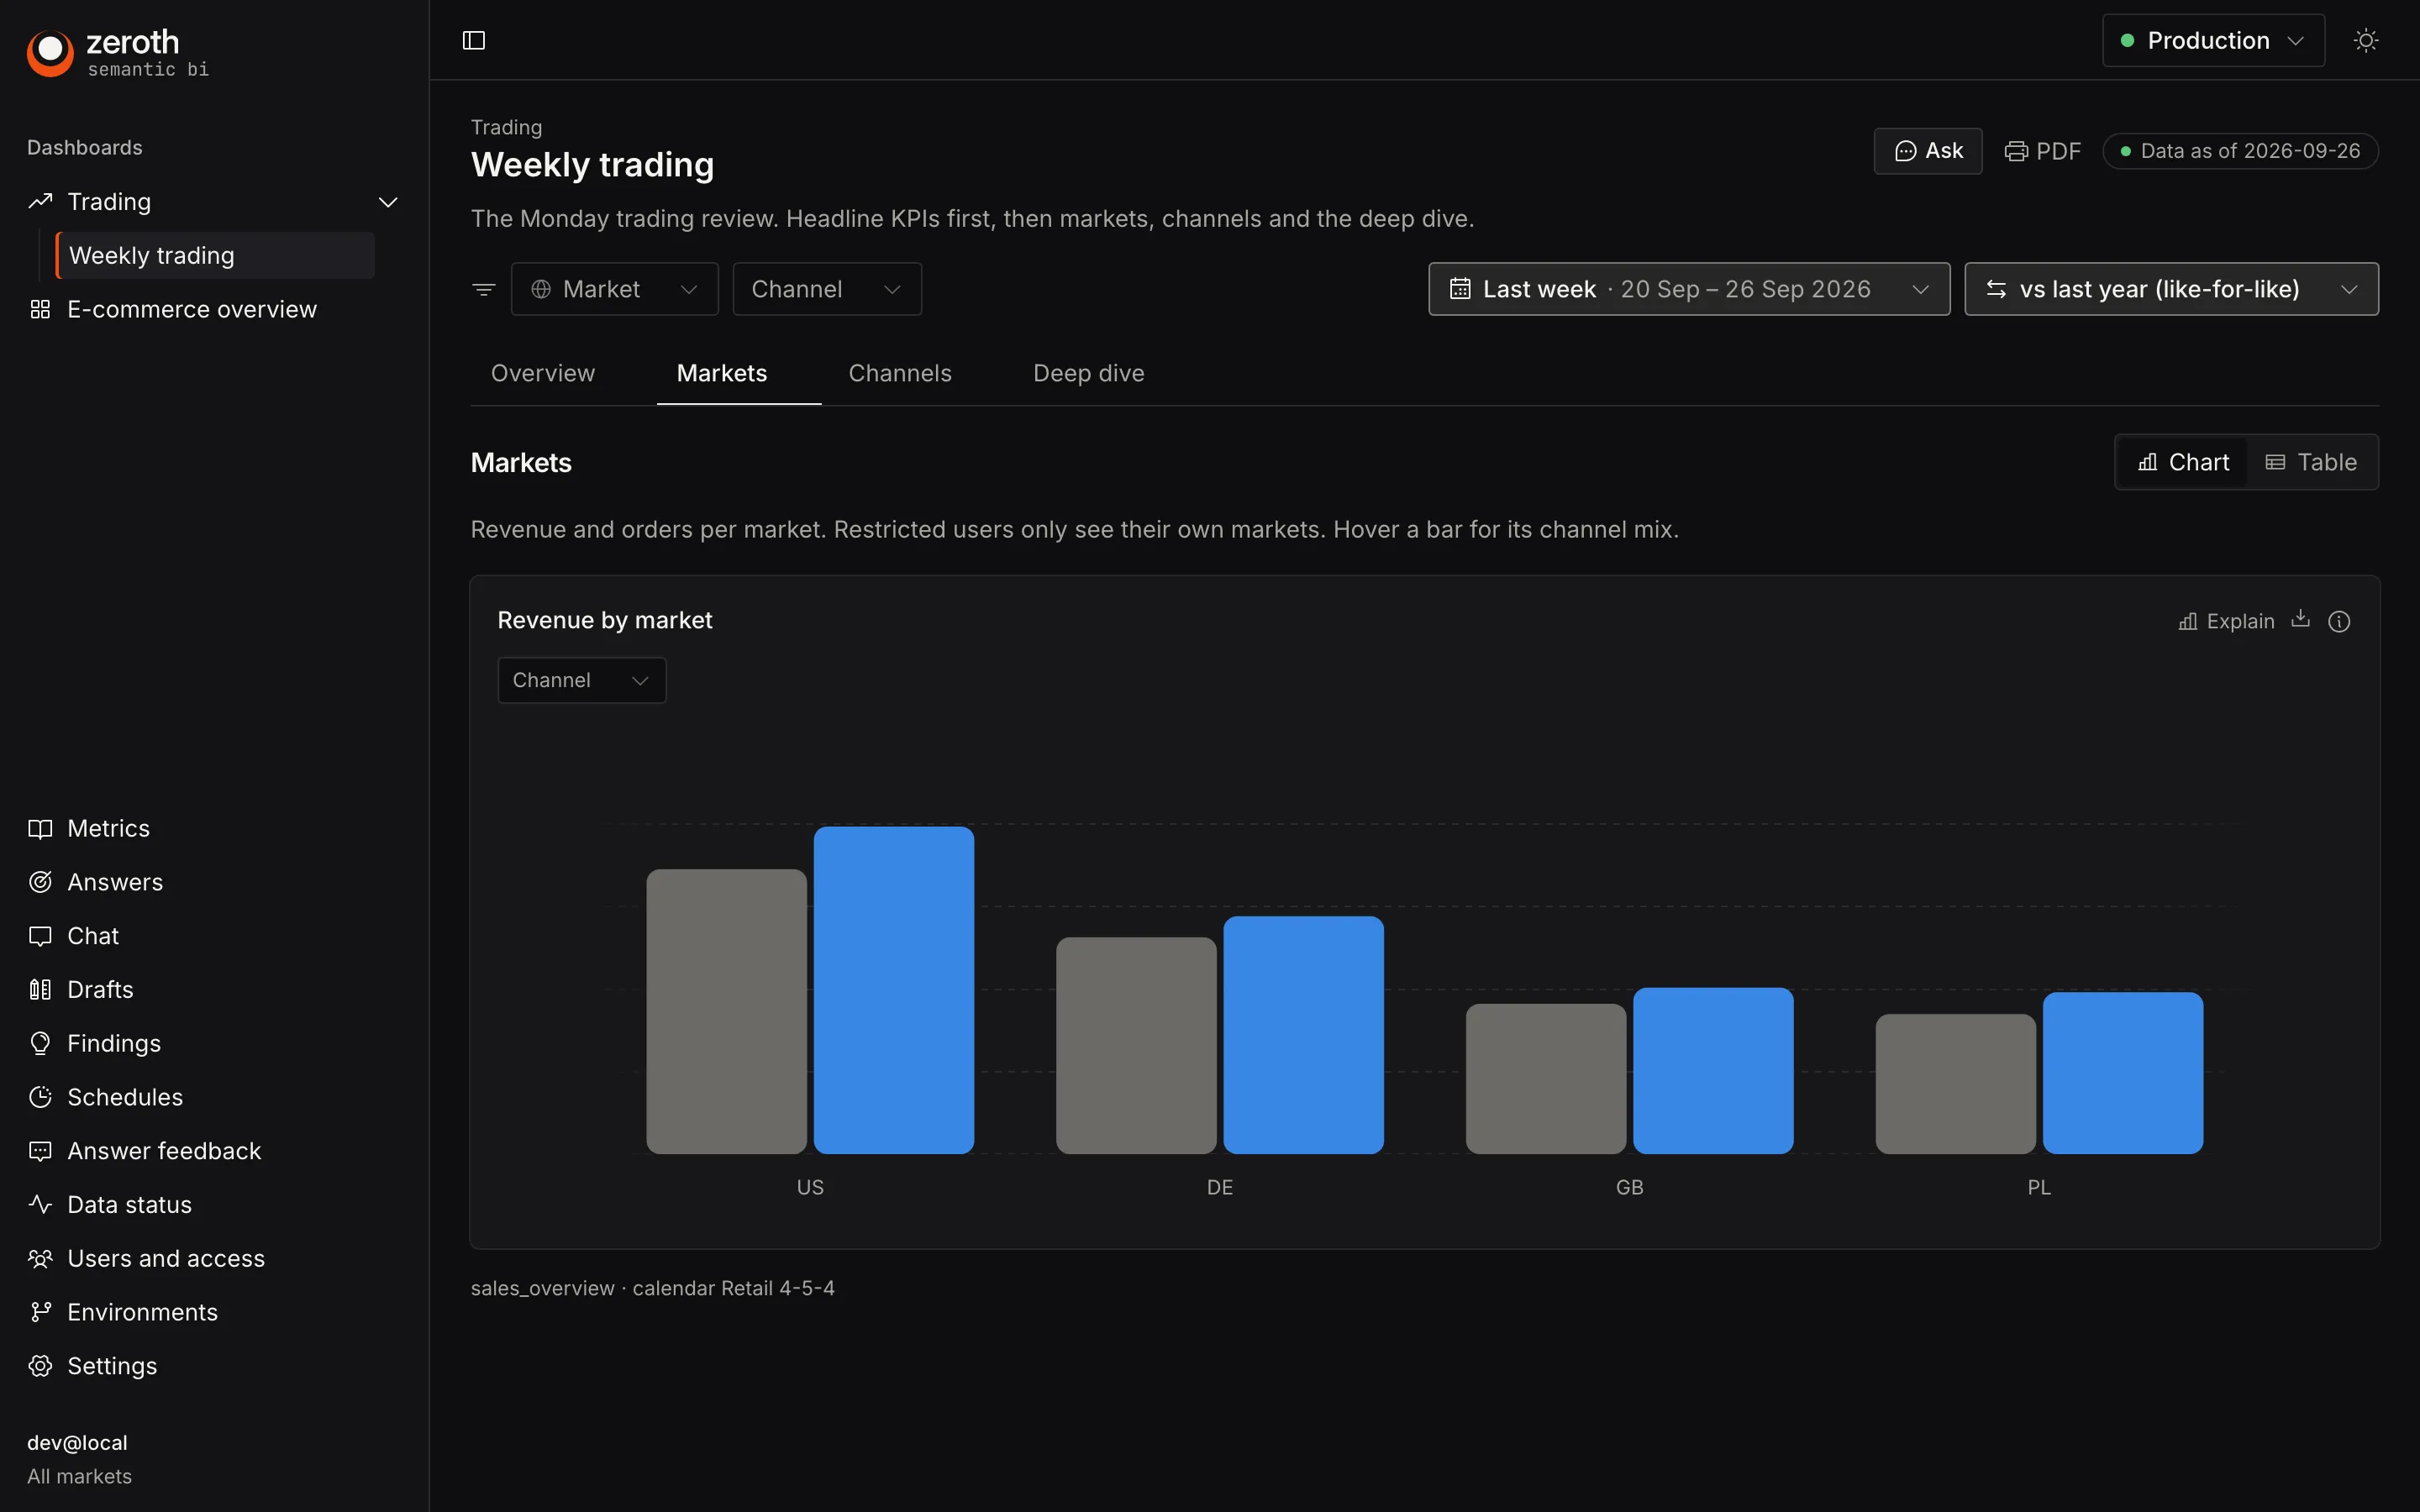
Task: Click the Revenue by market title
Action: point(605,620)
